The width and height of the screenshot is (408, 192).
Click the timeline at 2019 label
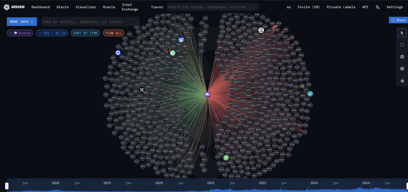107,183
